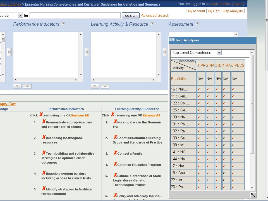The width and height of the screenshot is (268, 201).
Task: Remove 'Policy and Advocacy Issues' with red X
Action: tap(115, 195)
